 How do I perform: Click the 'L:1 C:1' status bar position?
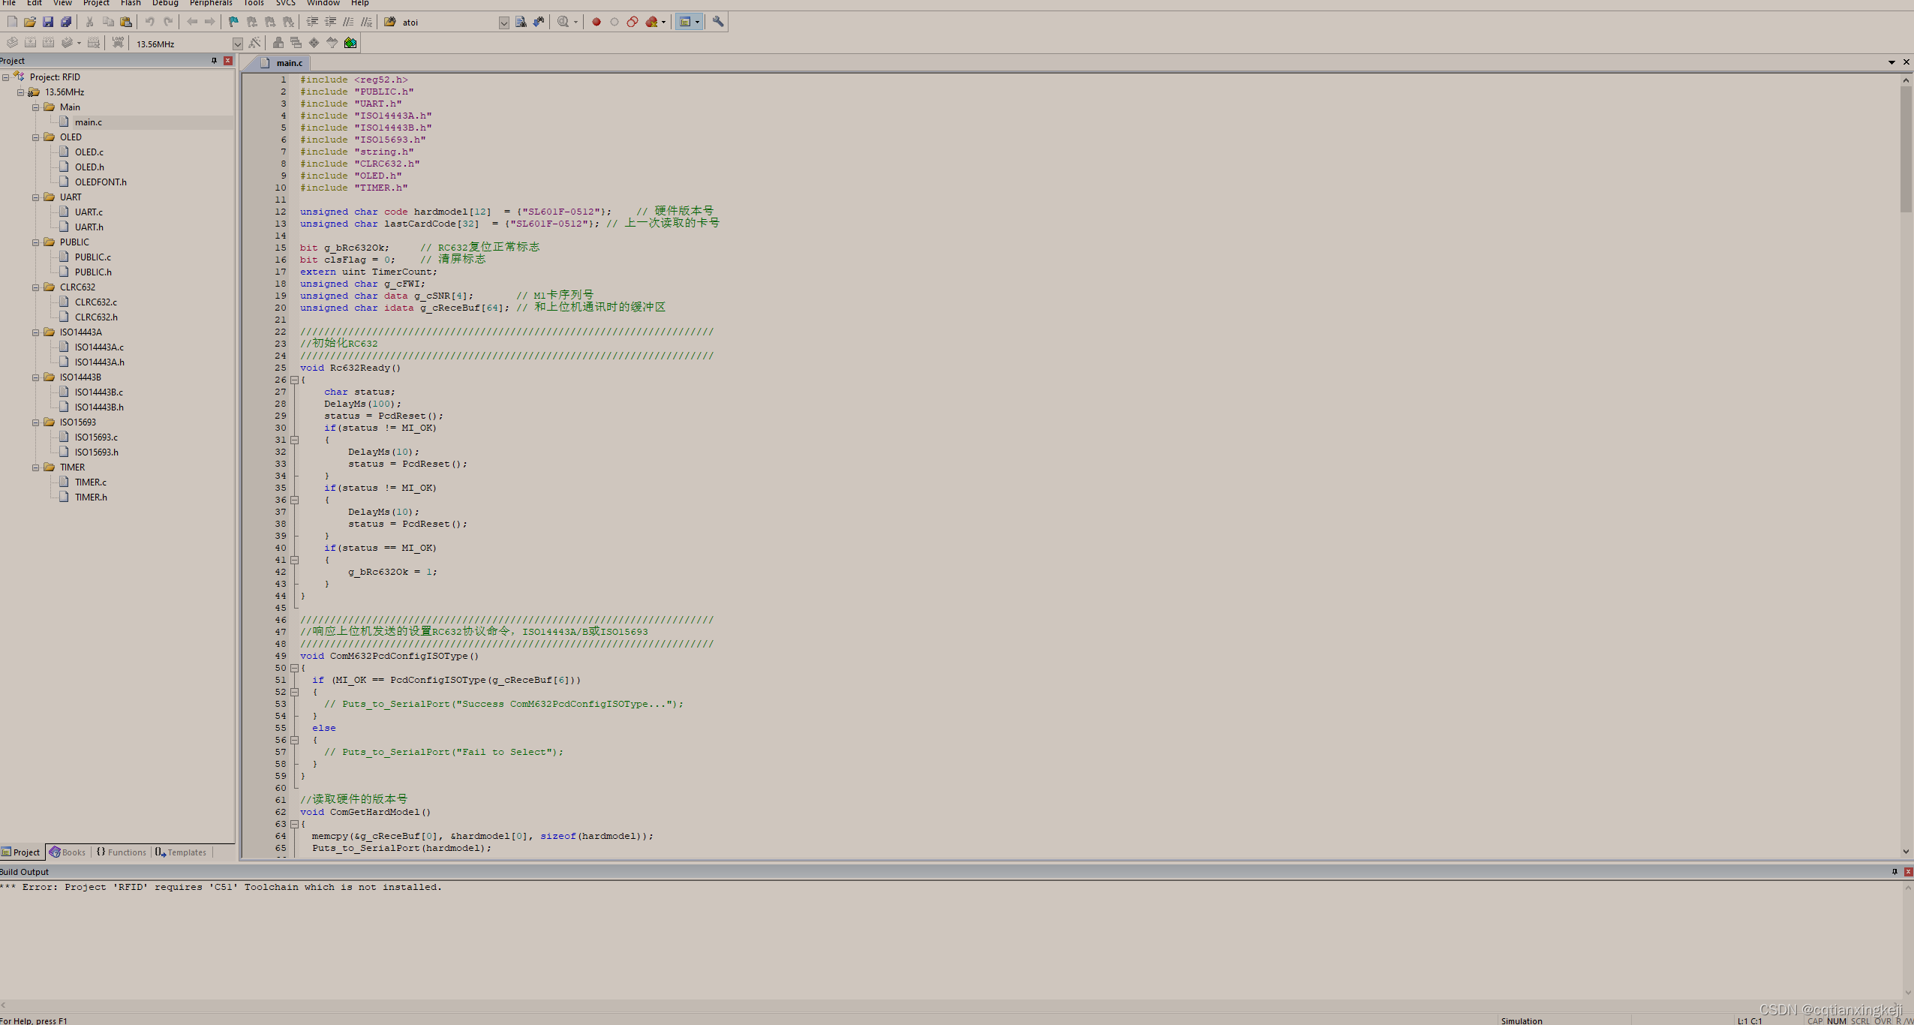point(1749,1020)
